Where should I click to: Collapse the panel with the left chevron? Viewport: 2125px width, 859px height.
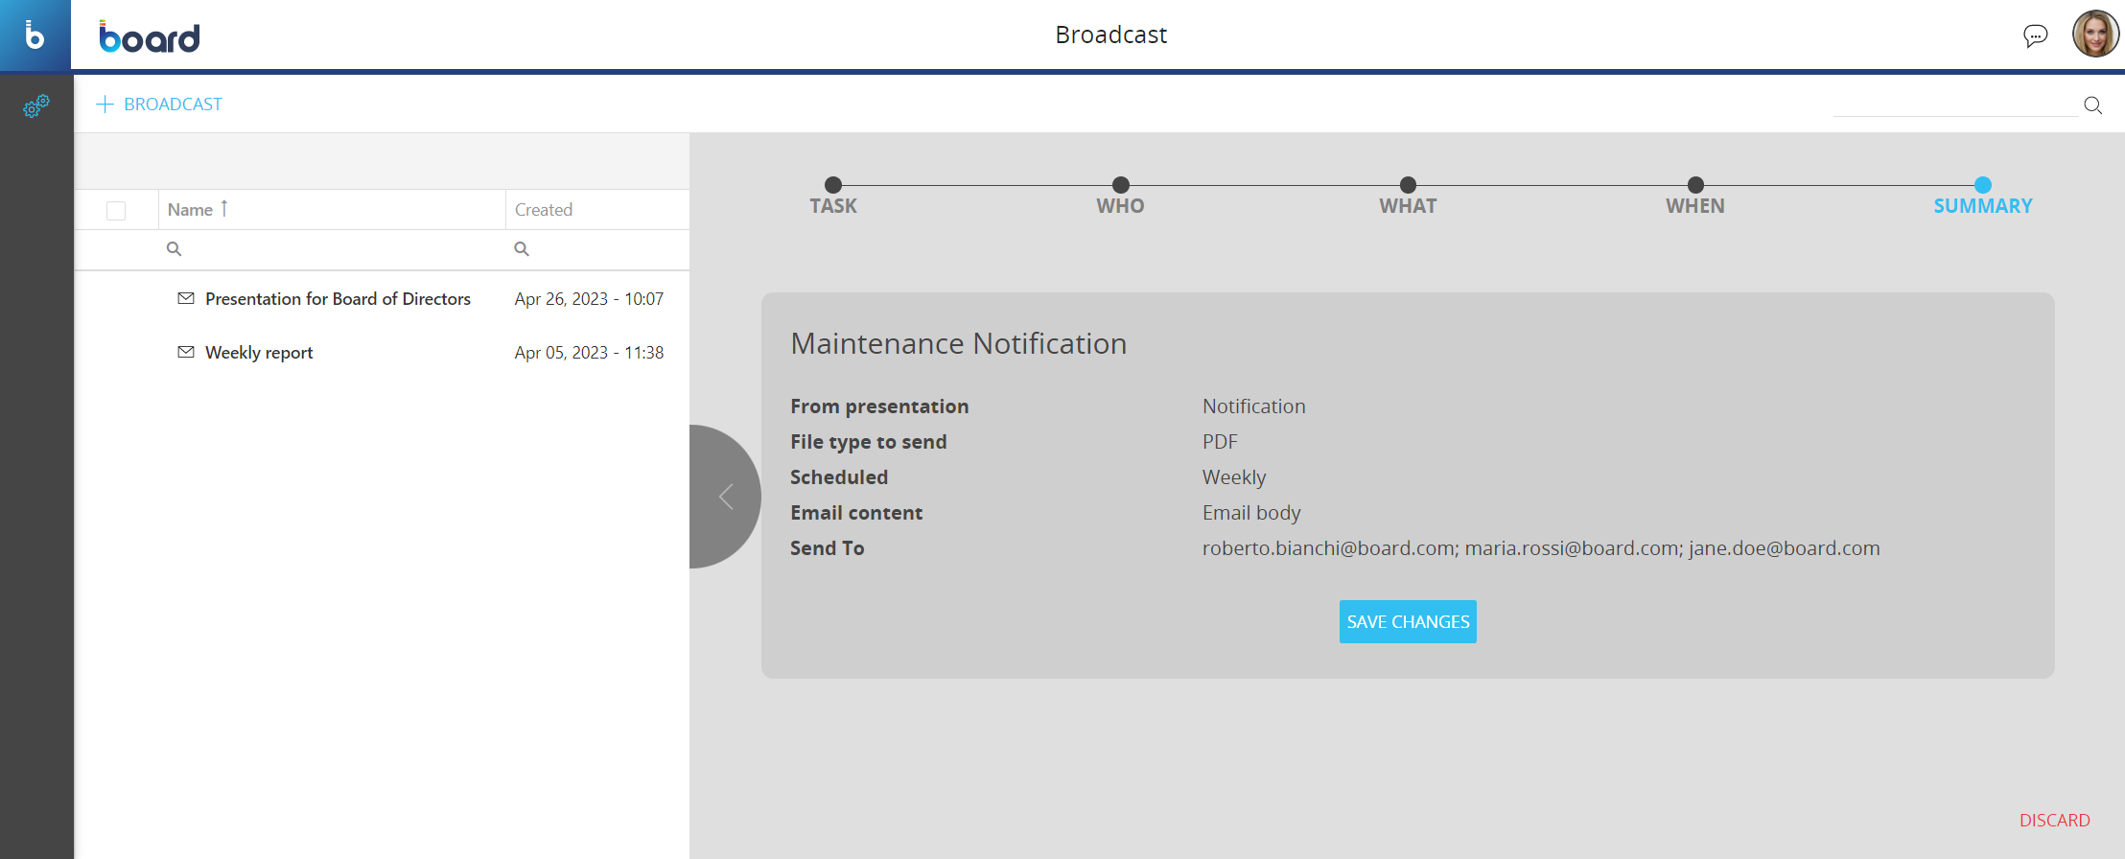(x=726, y=497)
